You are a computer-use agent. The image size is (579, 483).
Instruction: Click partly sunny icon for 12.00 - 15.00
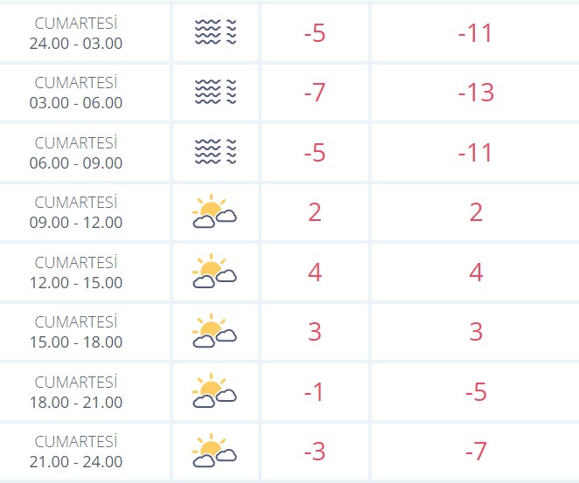(214, 271)
